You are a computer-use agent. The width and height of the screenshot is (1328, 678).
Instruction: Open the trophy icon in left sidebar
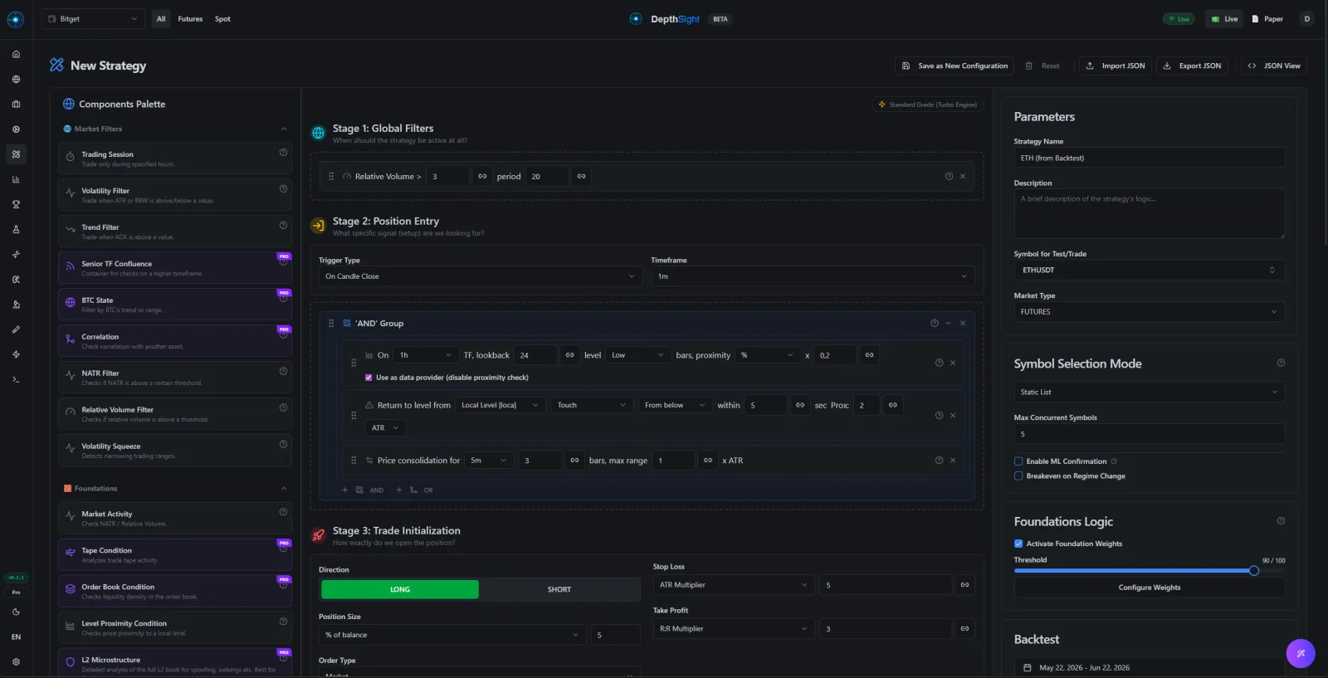coord(16,204)
